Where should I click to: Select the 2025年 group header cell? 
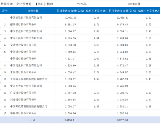coord(82,4)
